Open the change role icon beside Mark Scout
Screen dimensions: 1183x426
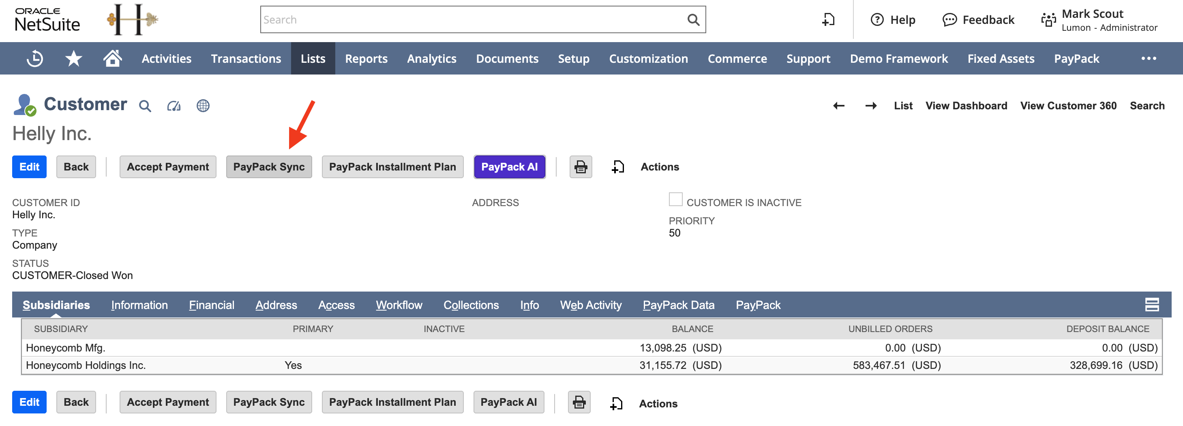pyautogui.click(x=1048, y=20)
